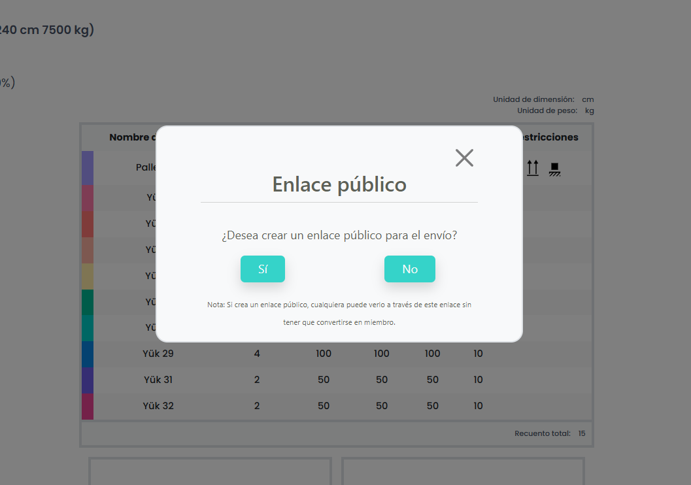
Task: Click the purple color swatch beside the Pallet row
Action: pos(87,167)
